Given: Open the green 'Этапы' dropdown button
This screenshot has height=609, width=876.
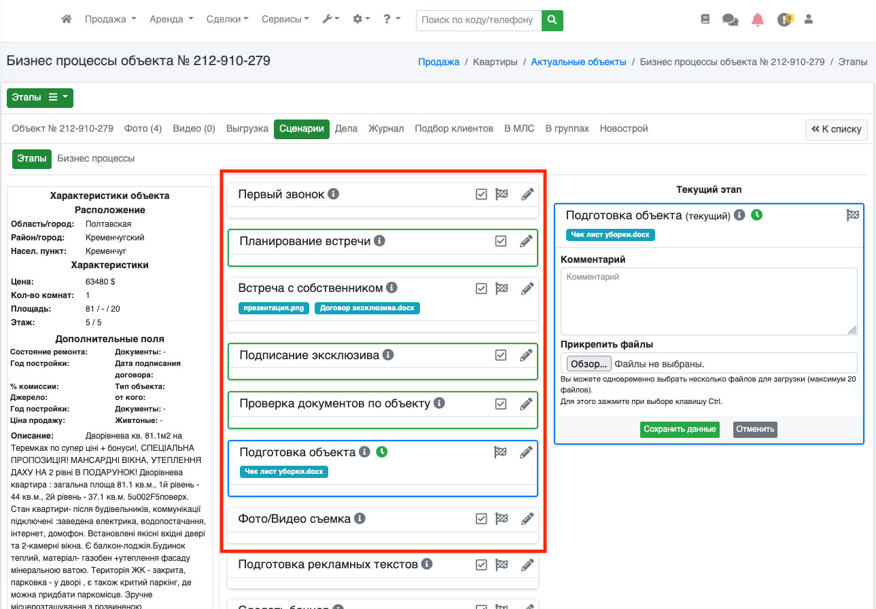Looking at the screenshot, I should (x=40, y=98).
